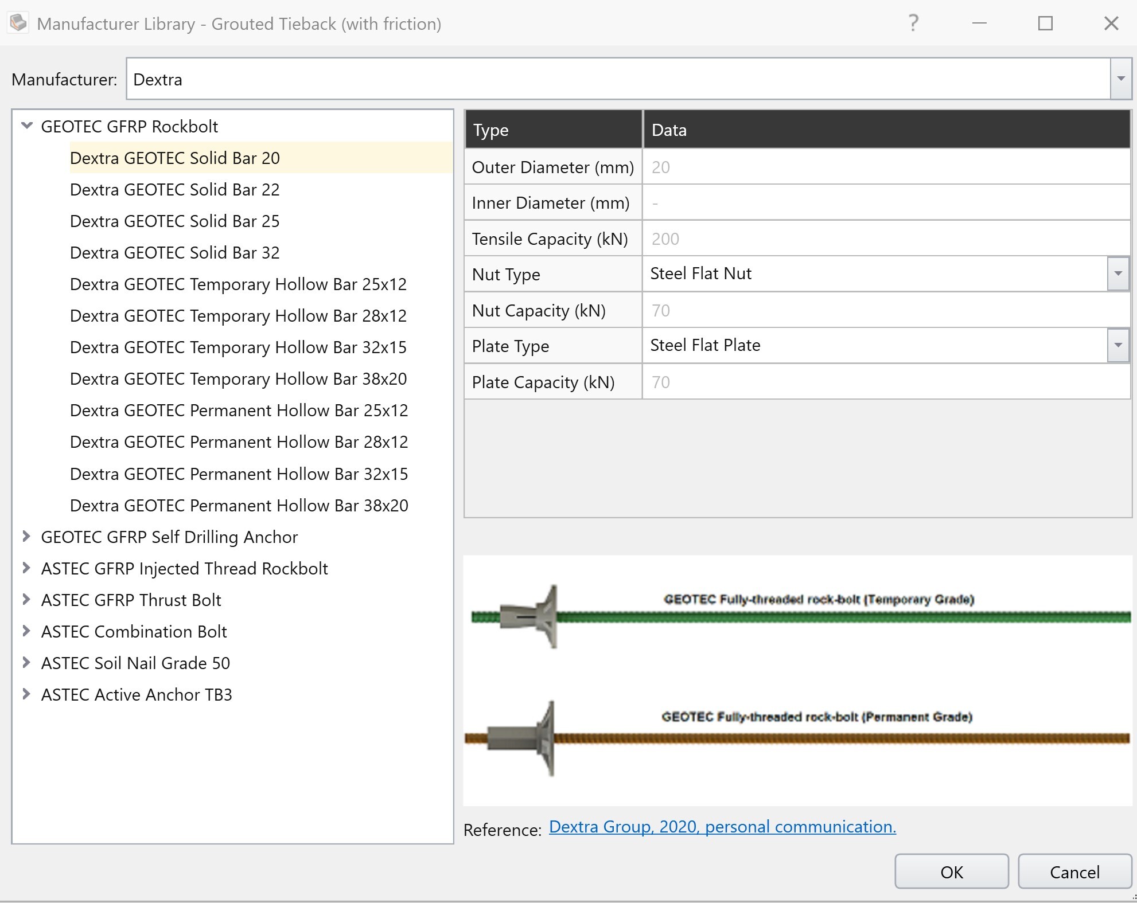Click ASTEC GFRP Thrust Bolt label

point(131,600)
